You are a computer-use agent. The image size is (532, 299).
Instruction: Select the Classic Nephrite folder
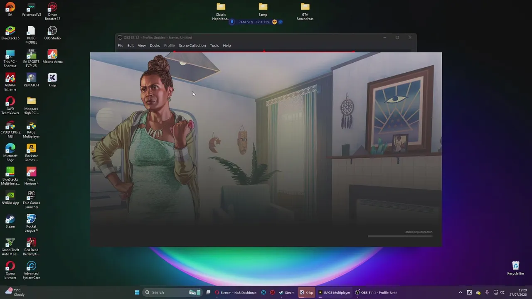[x=221, y=12]
